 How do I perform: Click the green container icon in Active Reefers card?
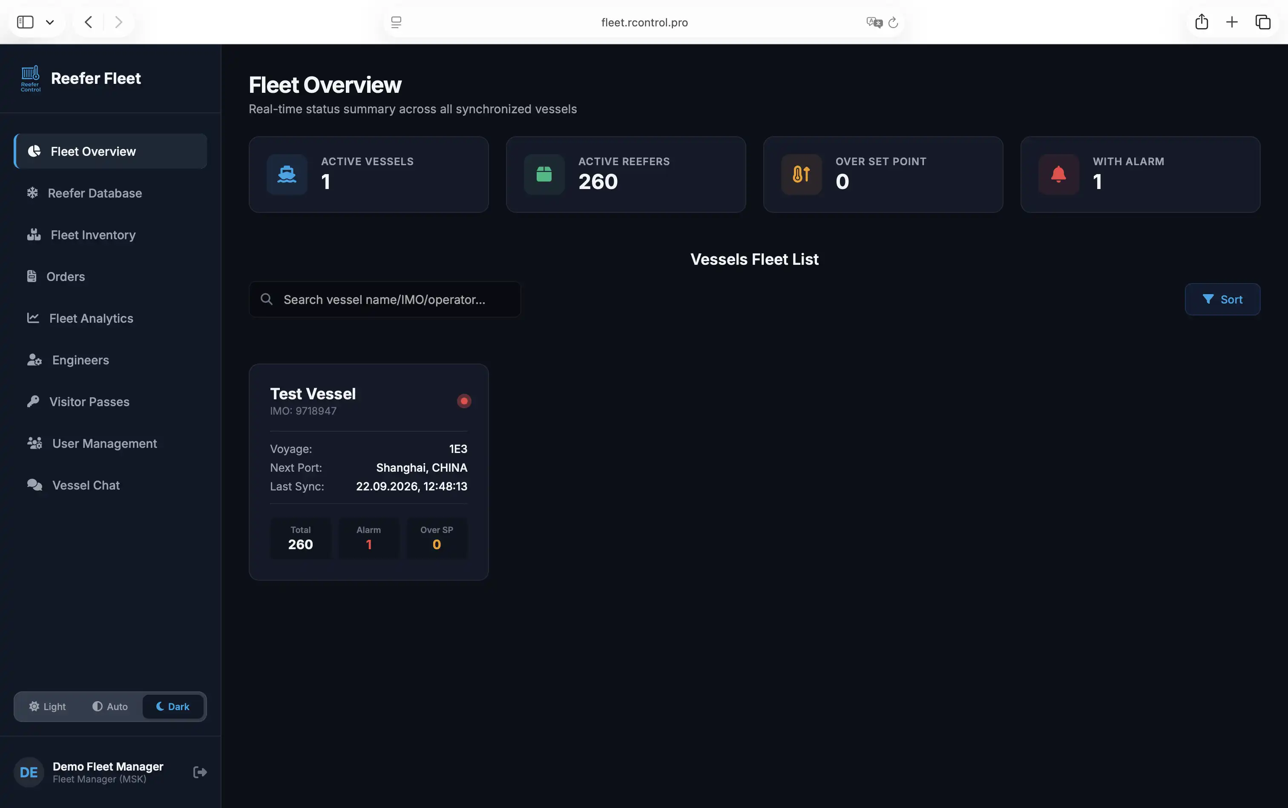click(544, 174)
